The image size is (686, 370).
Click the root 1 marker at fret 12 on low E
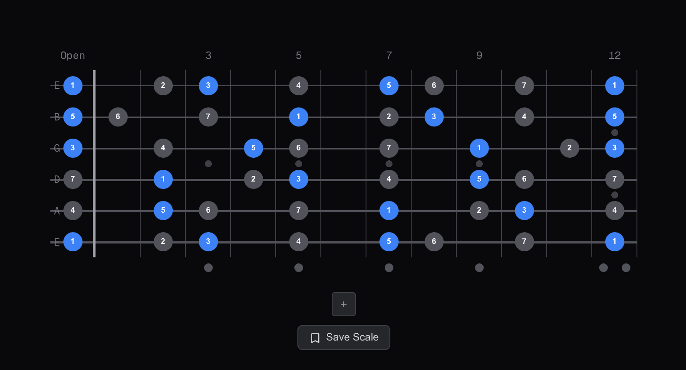[x=615, y=241]
